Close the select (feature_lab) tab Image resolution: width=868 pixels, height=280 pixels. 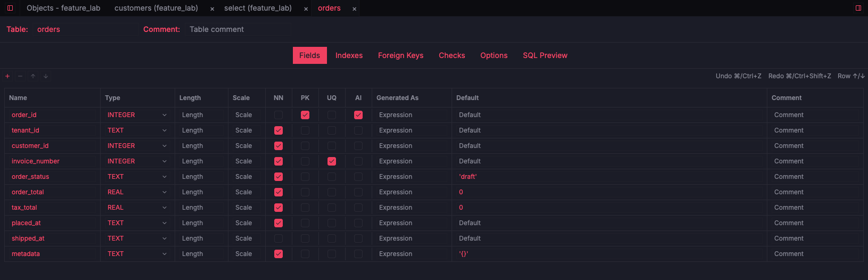[306, 9]
